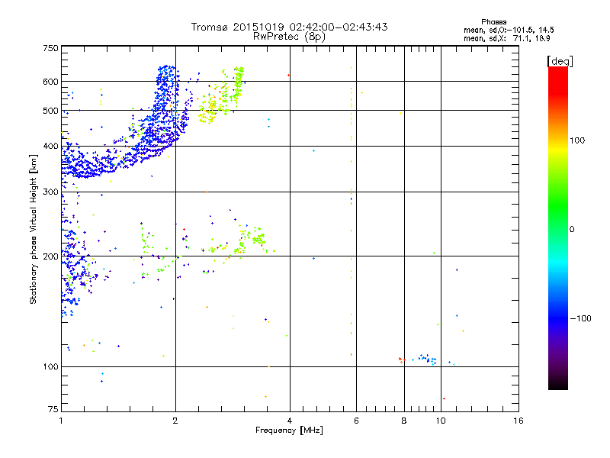
Task: Click the plot title 'Tromsø 20151019 02:42:00-02:43:43'
Action: (x=289, y=27)
